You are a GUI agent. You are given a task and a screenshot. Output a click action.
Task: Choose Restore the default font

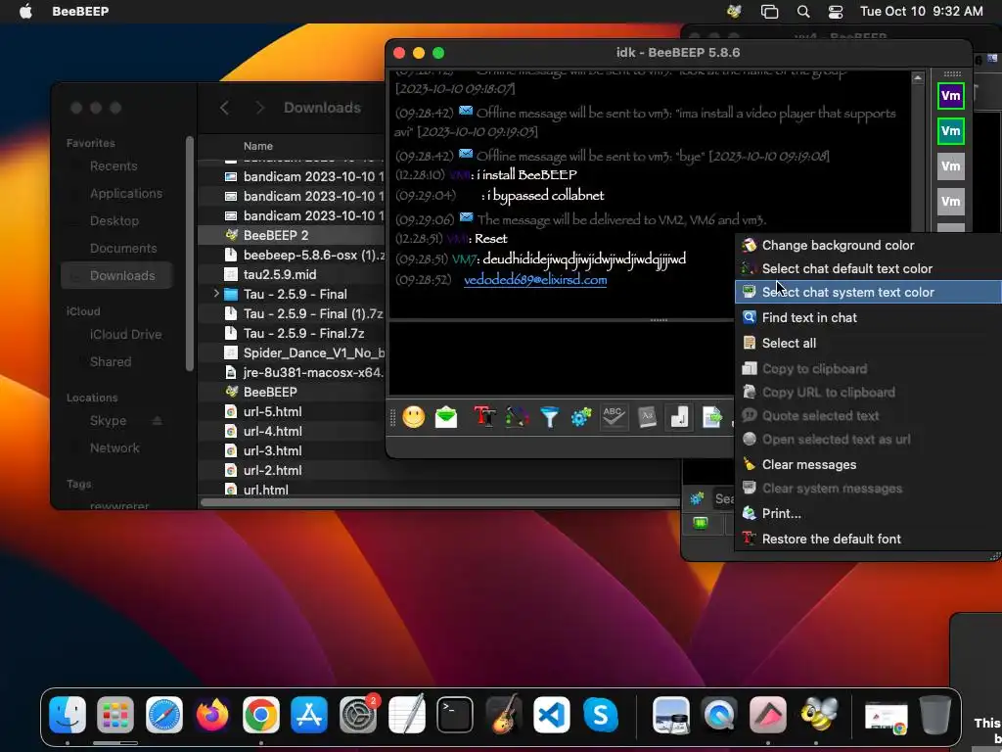(832, 540)
